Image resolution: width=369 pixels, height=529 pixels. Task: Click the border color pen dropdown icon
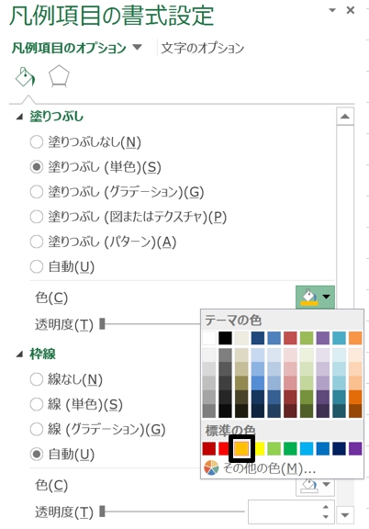coord(315,485)
